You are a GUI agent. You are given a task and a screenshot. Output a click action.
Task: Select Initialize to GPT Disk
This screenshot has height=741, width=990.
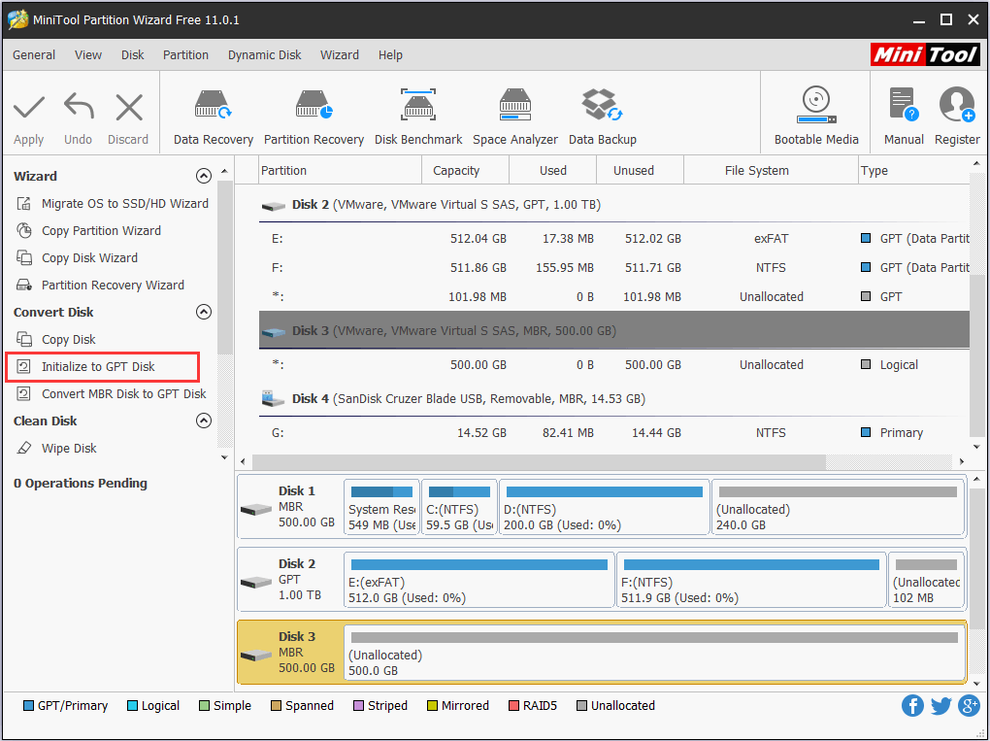click(x=98, y=366)
